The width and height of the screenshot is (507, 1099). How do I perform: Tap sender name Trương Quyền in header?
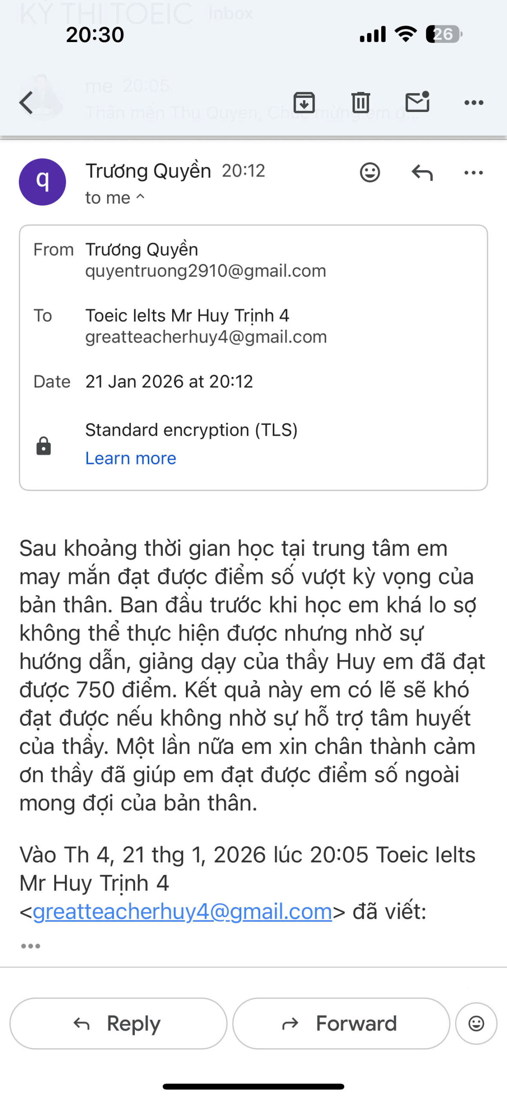coord(148,171)
